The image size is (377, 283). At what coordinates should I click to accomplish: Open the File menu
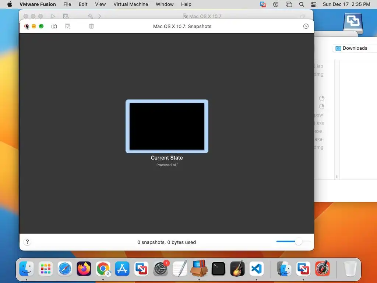pos(67,4)
